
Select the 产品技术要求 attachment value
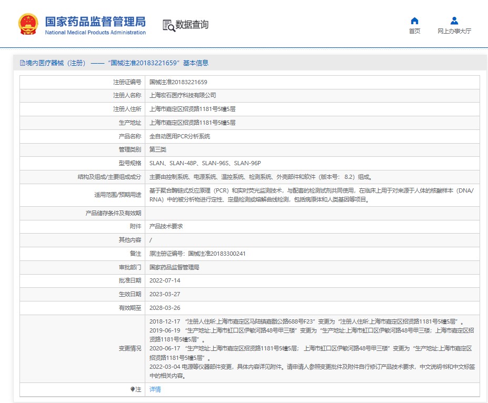tap(166, 226)
